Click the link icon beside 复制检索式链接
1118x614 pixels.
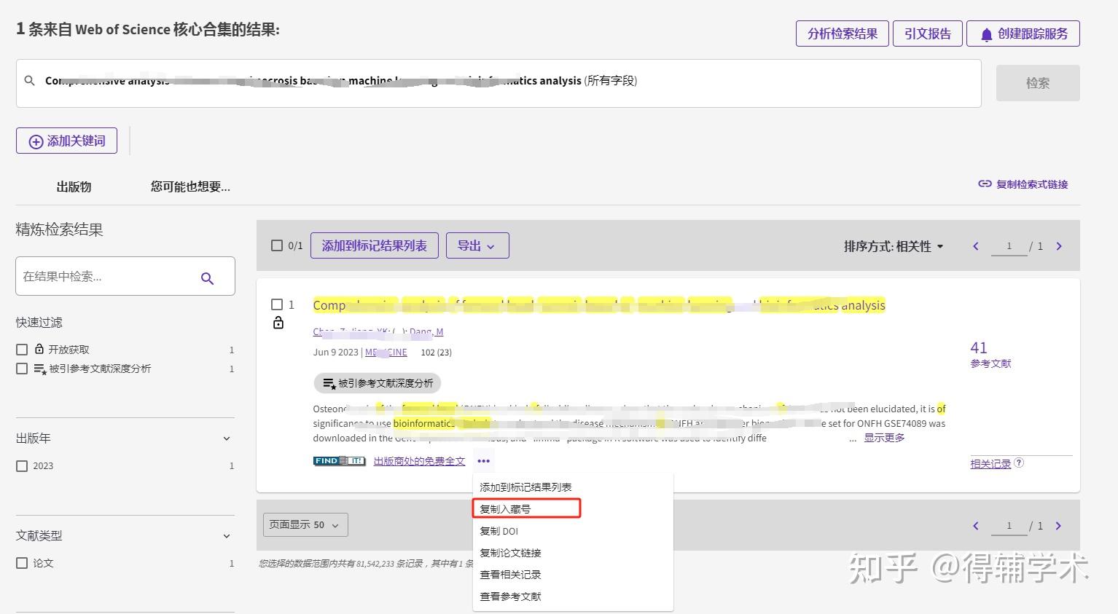click(x=984, y=184)
